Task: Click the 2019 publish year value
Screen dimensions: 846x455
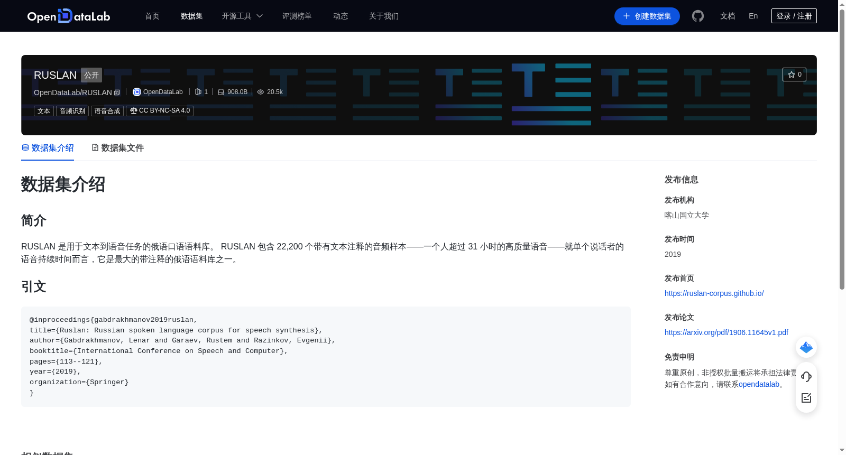Action: pyautogui.click(x=673, y=254)
